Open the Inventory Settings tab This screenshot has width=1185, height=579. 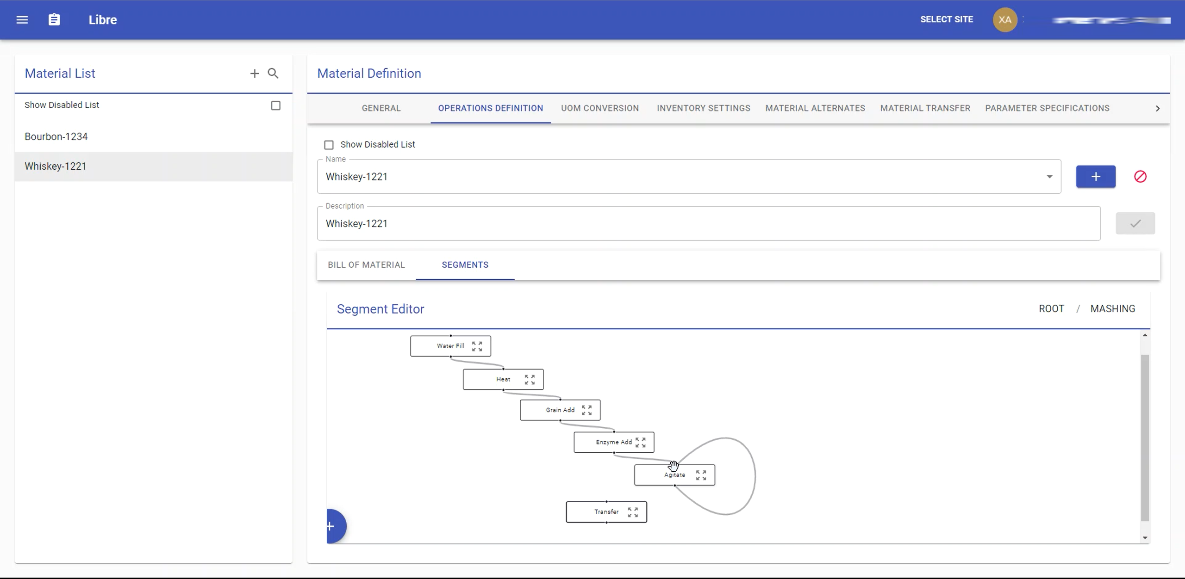coord(703,108)
